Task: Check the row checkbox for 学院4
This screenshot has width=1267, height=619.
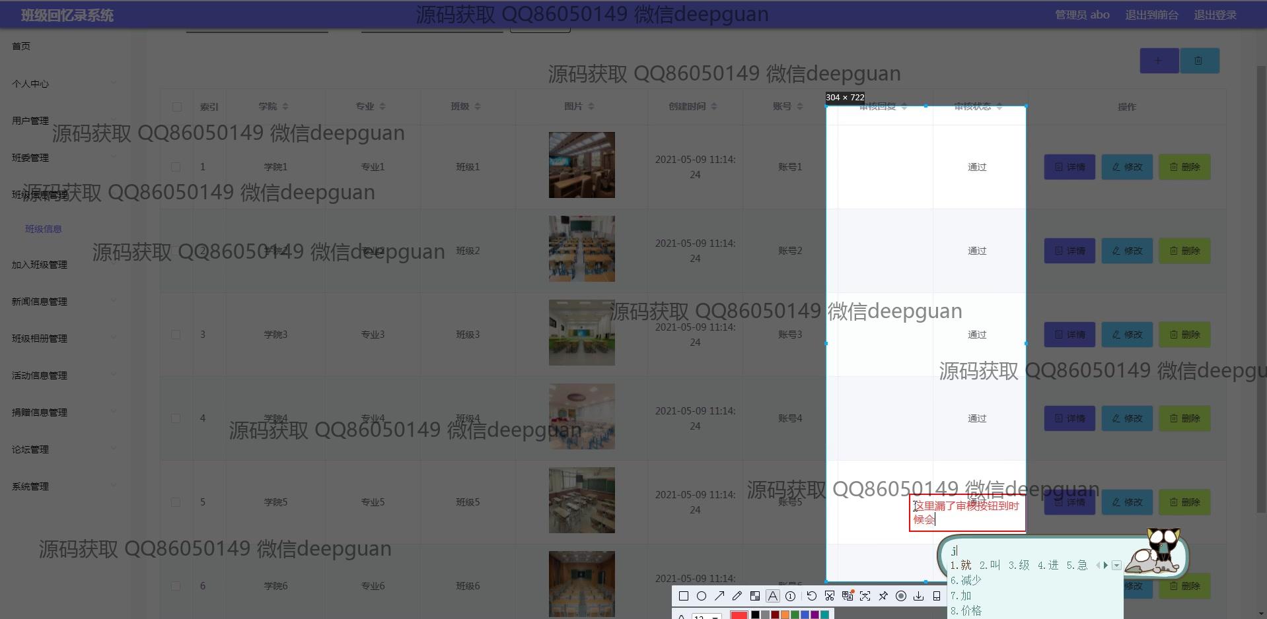Action: coord(176,419)
